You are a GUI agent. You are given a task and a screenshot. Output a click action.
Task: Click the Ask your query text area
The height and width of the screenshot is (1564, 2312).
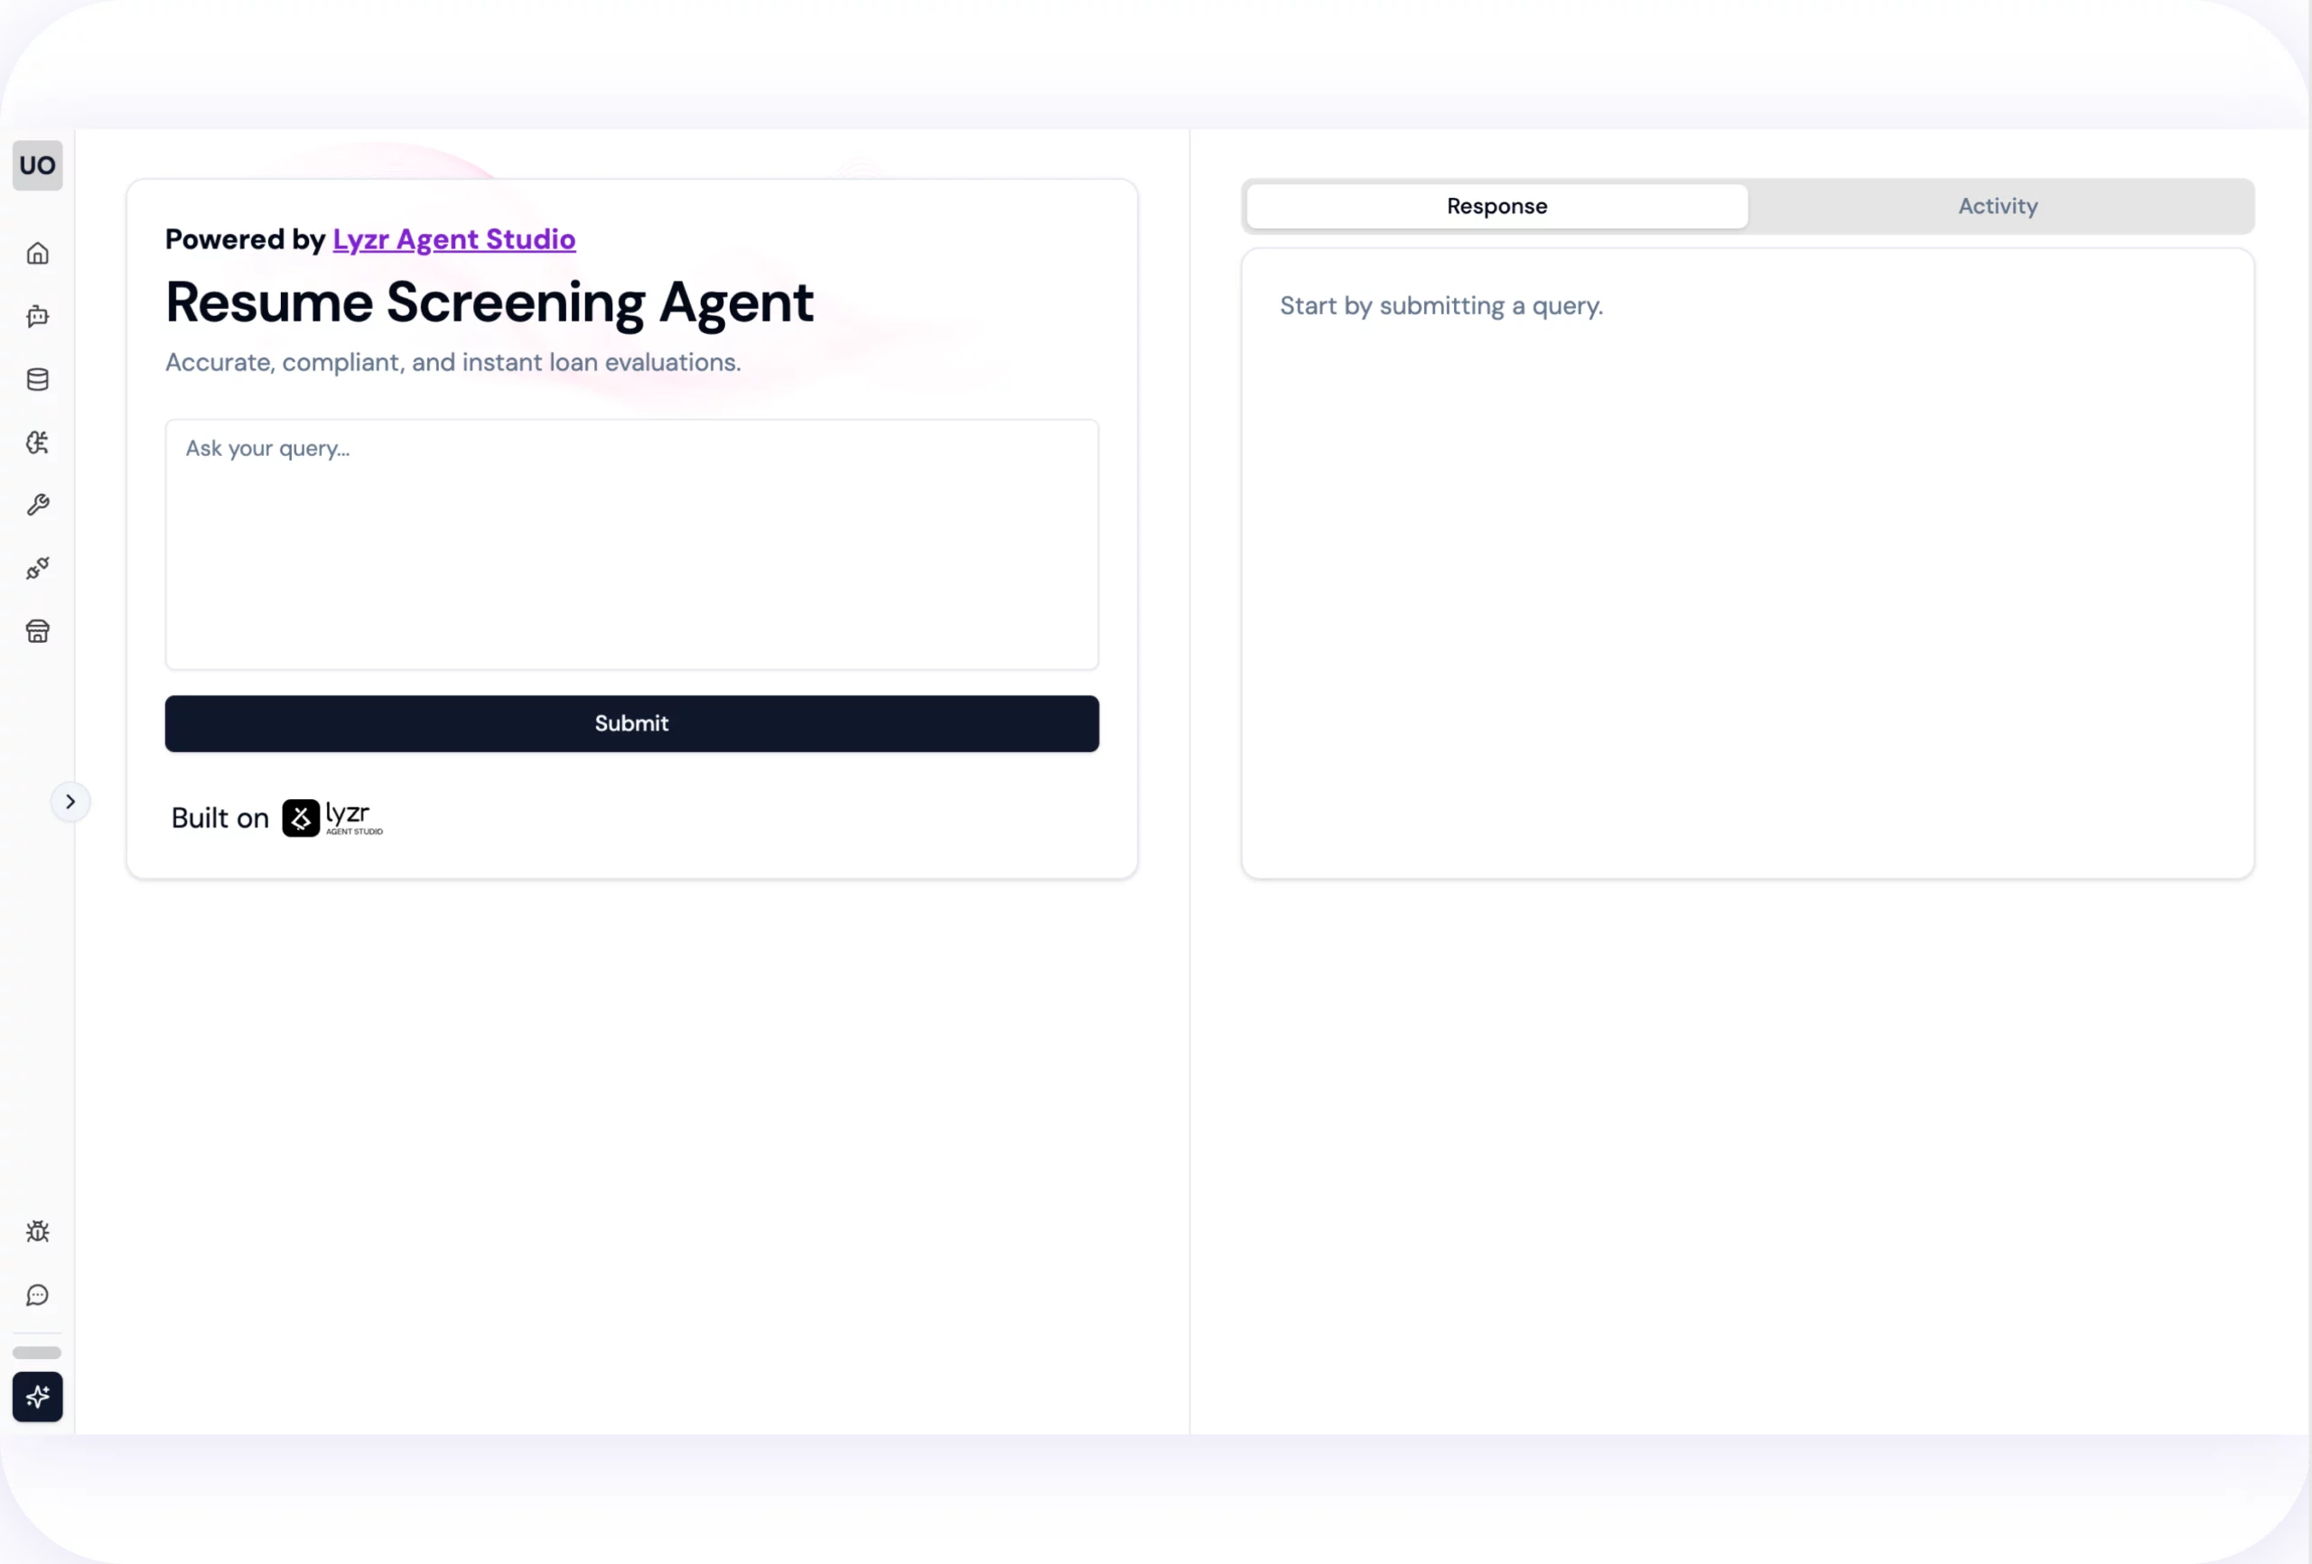tap(631, 545)
